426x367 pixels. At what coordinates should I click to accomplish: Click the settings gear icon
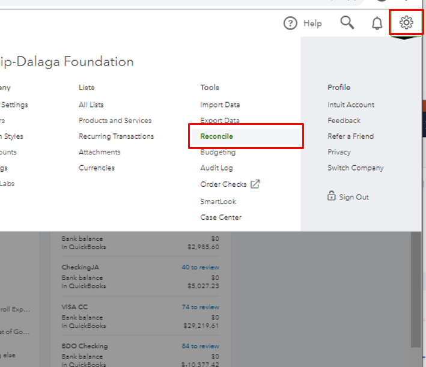tap(407, 23)
